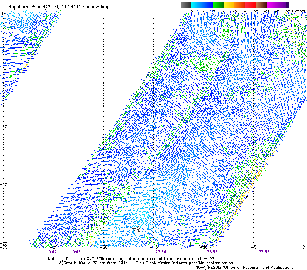Click the black contamination circle near the yellow swath edge
Viewport: 307px width, 270px height.
point(246,197)
